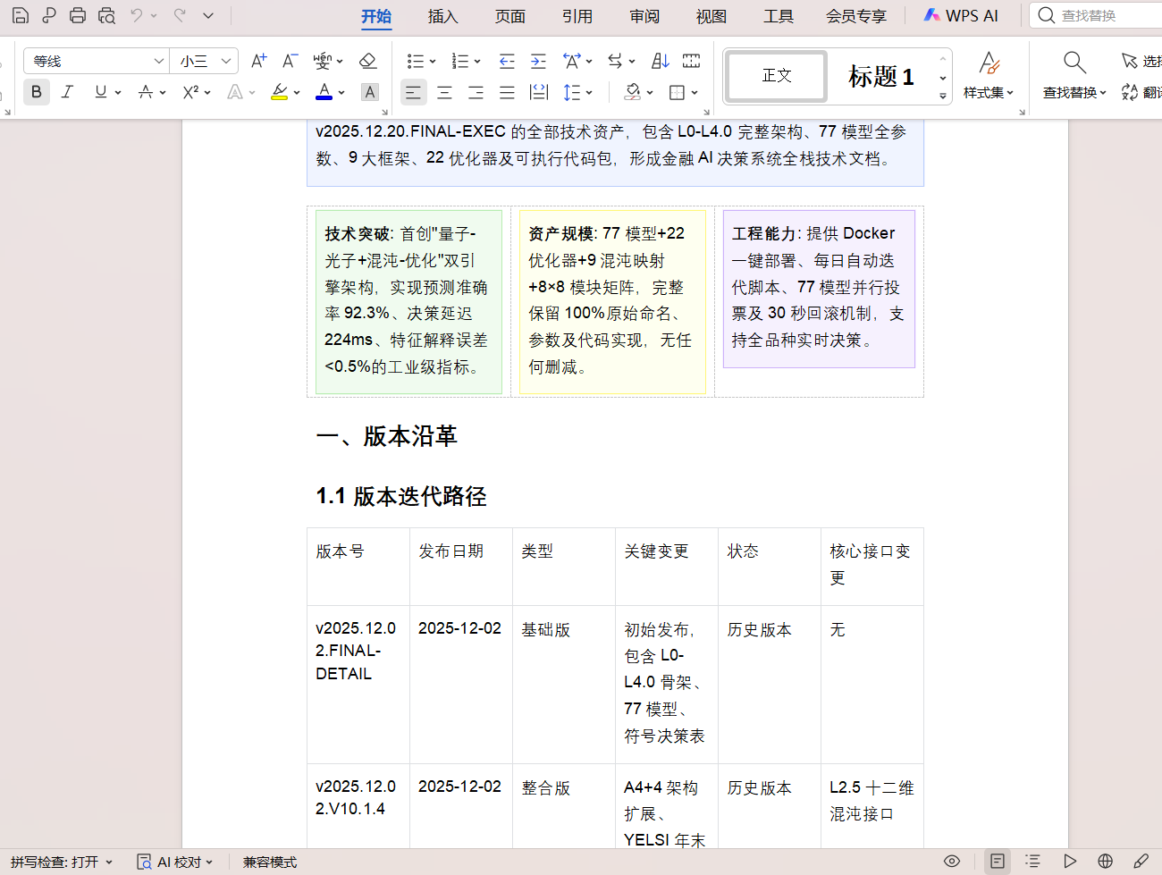Click the Increase indent icon
1162x875 pixels.
[538, 61]
